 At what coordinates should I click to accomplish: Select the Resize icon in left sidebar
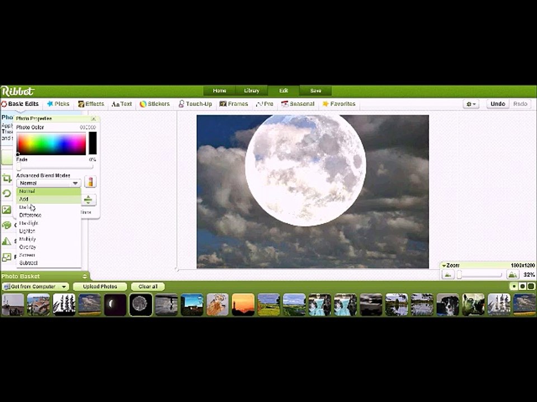7,257
